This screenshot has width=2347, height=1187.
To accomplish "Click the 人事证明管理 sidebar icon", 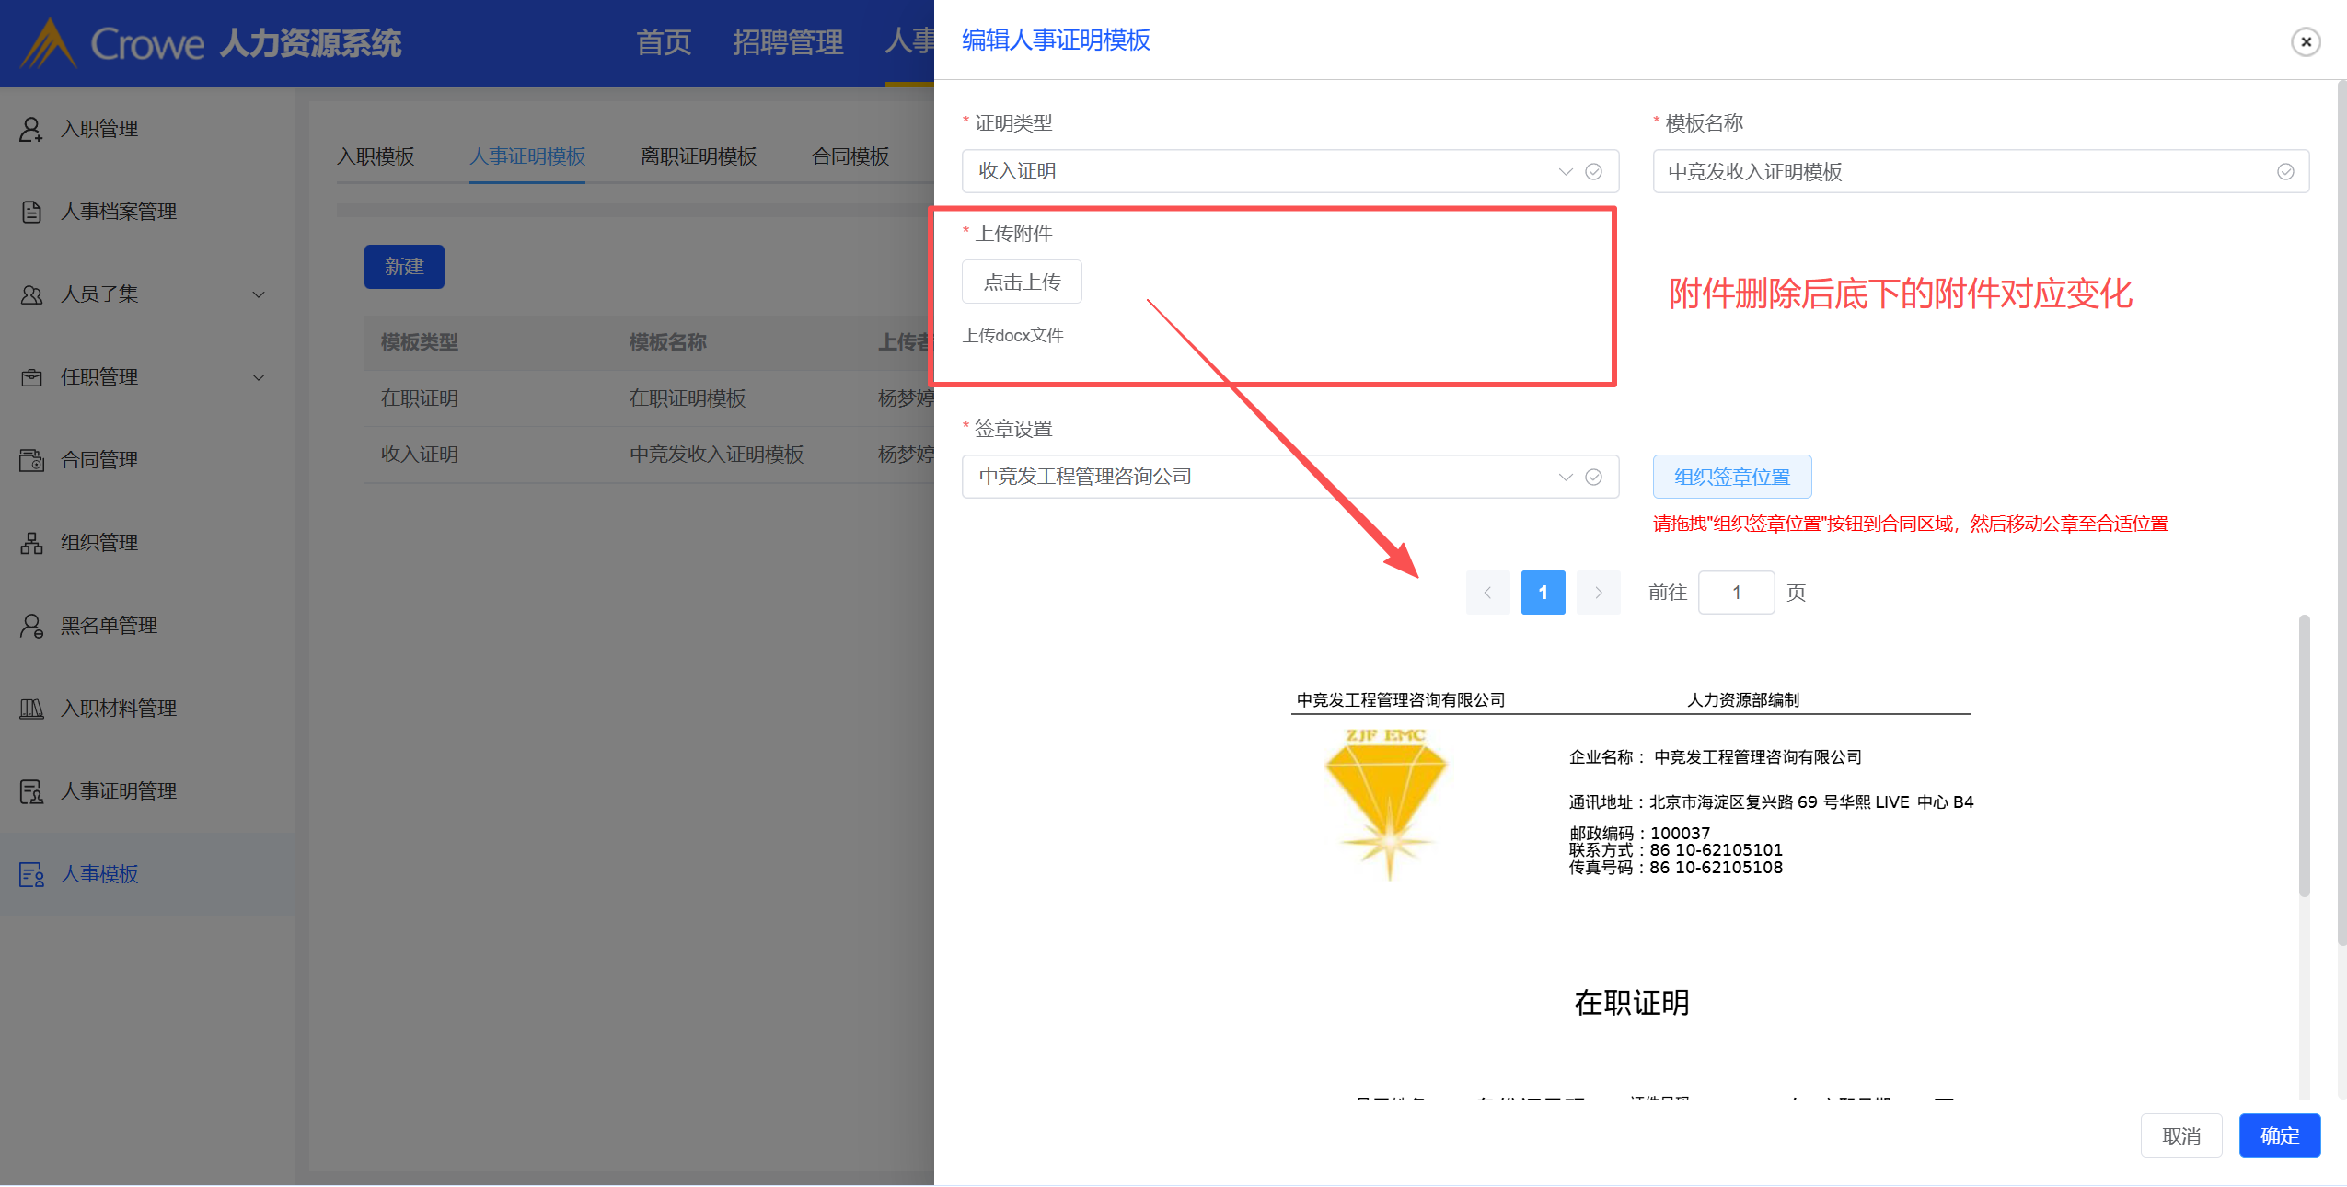I will click(x=31, y=791).
